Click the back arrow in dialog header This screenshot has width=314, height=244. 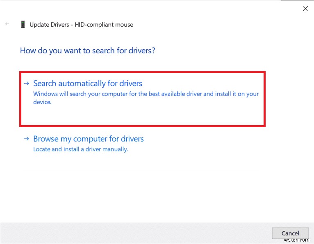[x=7, y=24]
